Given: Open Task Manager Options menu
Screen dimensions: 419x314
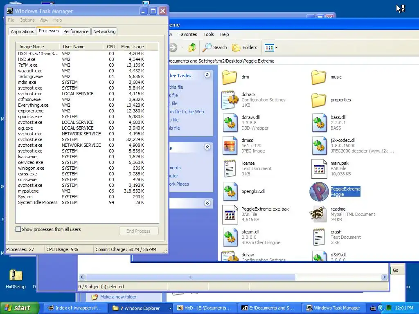Looking at the screenshot, I should coord(27,20).
